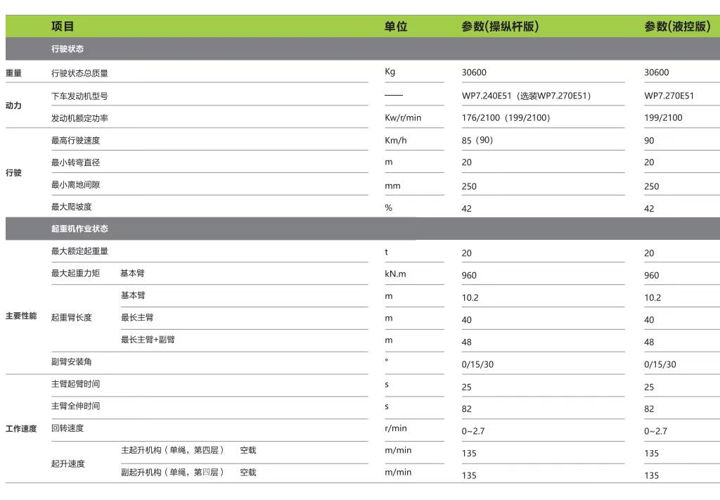The height and width of the screenshot is (500, 720).
Task: Select the 最大额定起重量 row label
Action: (79, 251)
